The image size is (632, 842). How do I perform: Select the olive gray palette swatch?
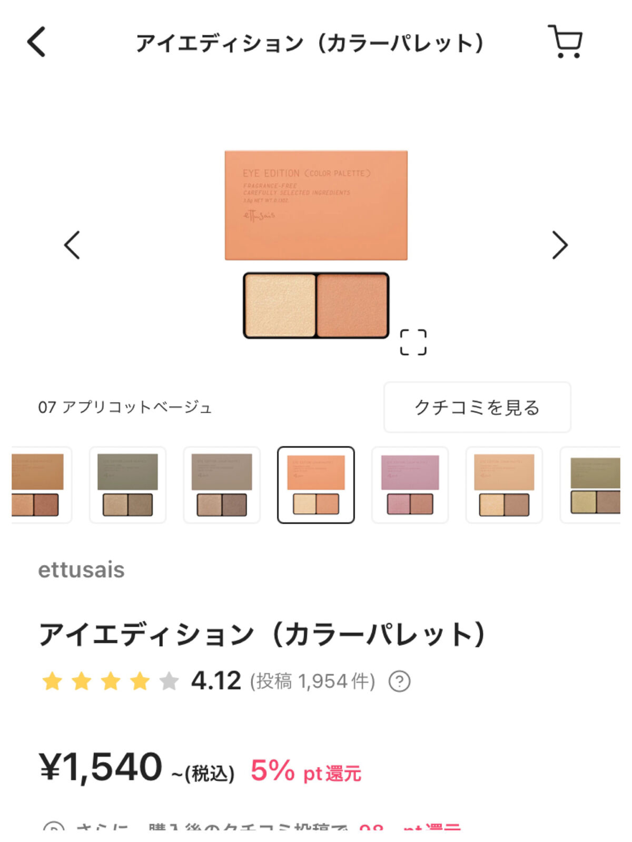click(x=127, y=485)
